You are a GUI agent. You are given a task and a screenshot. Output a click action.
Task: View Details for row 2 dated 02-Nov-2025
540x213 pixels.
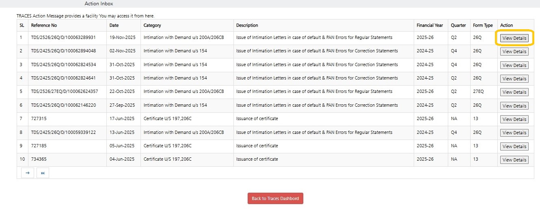coord(514,52)
